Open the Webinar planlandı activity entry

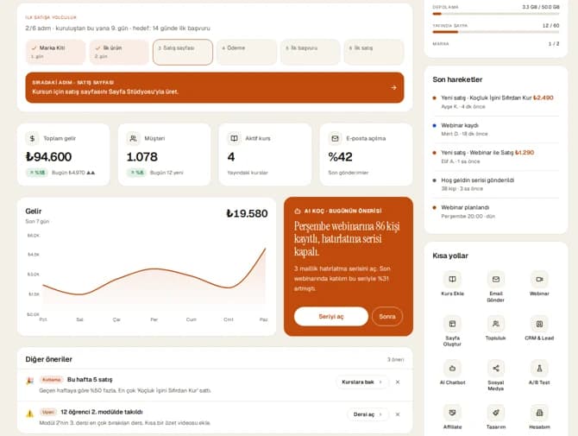pyautogui.click(x=496, y=212)
